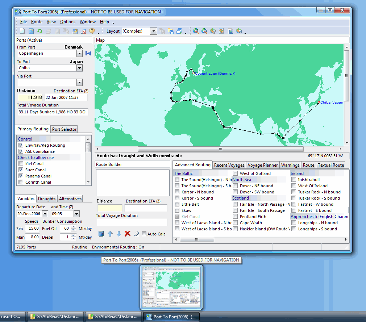Open the Warnings tab
Viewport: 366px width, 322px height.
290,165
